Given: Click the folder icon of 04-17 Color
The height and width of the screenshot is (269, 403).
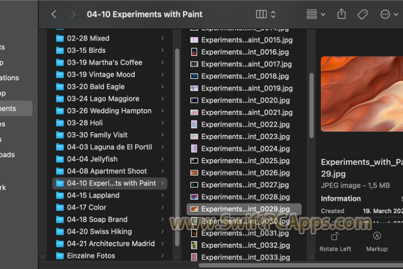Looking at the screenshot, I should [60, 207].
